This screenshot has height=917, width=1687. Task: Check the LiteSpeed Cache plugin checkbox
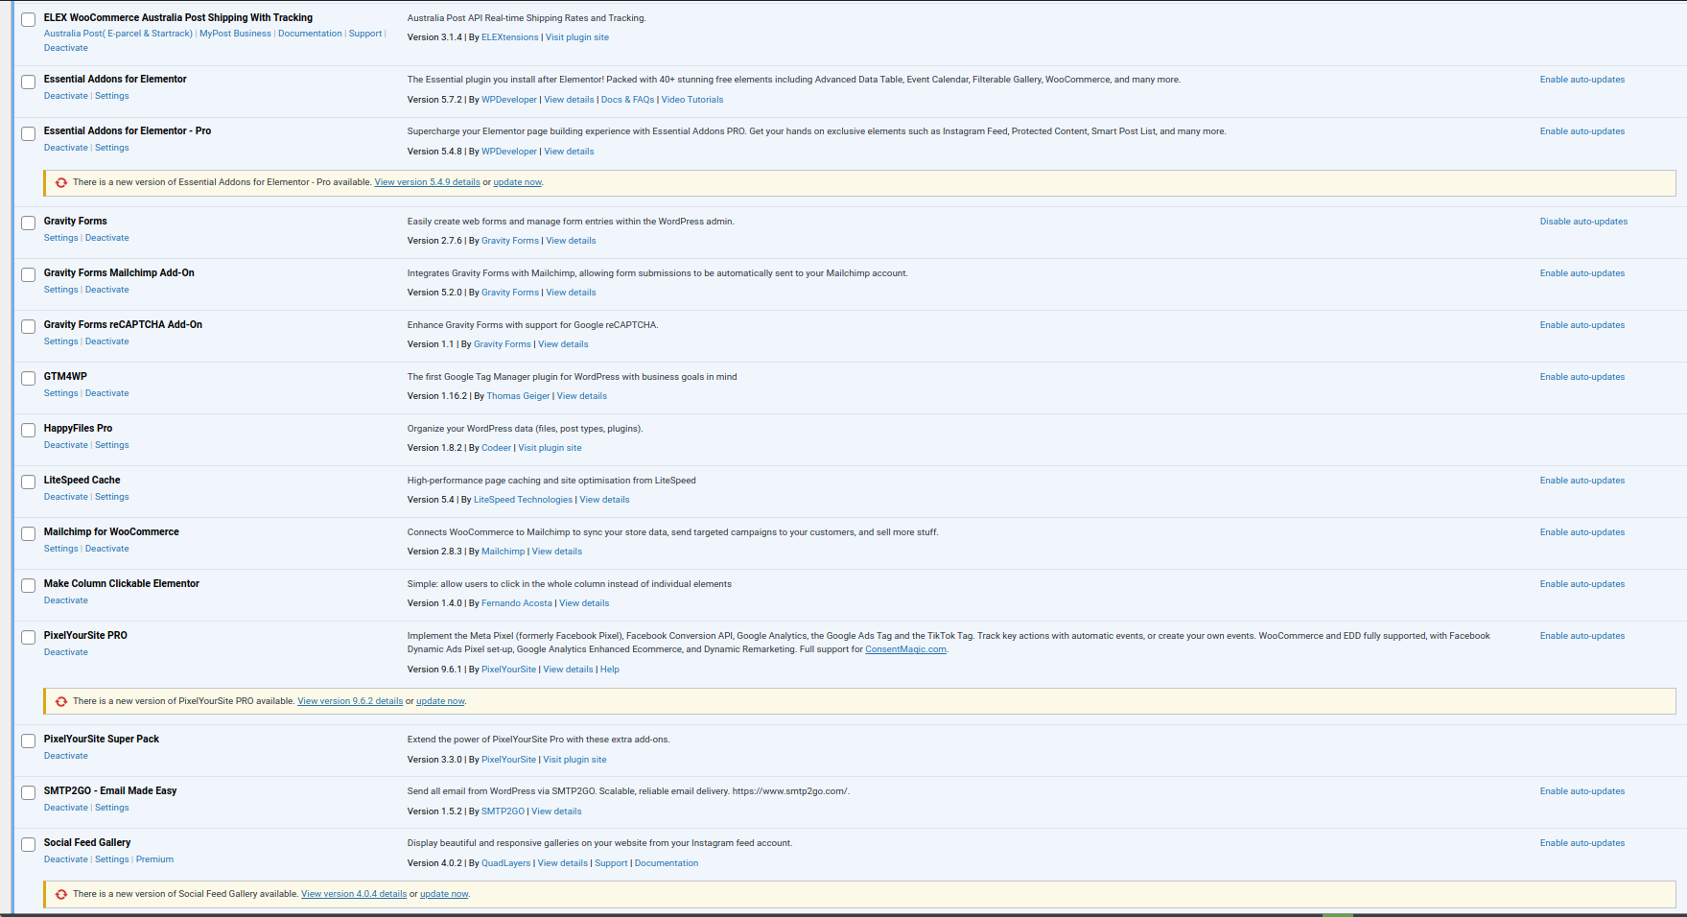tap(29, 482)
